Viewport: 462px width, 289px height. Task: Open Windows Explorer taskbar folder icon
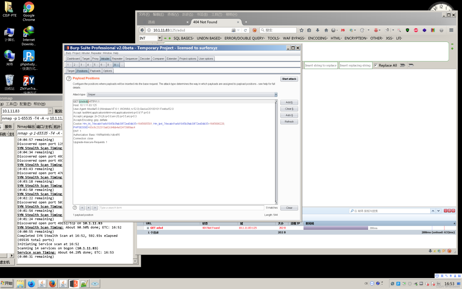[x=21, y=284]
